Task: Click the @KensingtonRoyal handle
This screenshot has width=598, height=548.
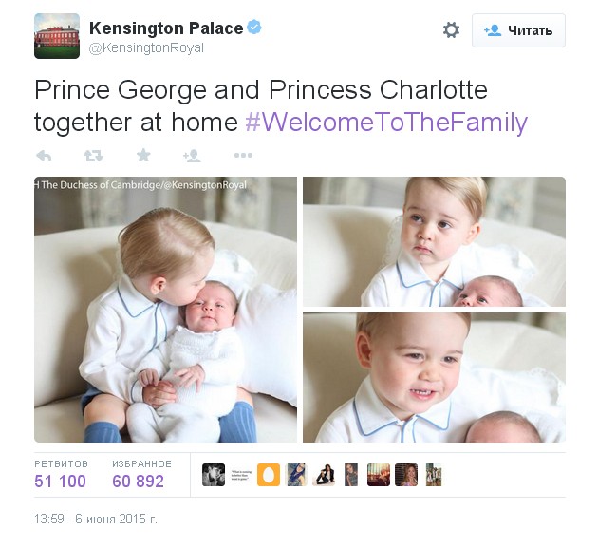Action: click(x=146, y=48)
